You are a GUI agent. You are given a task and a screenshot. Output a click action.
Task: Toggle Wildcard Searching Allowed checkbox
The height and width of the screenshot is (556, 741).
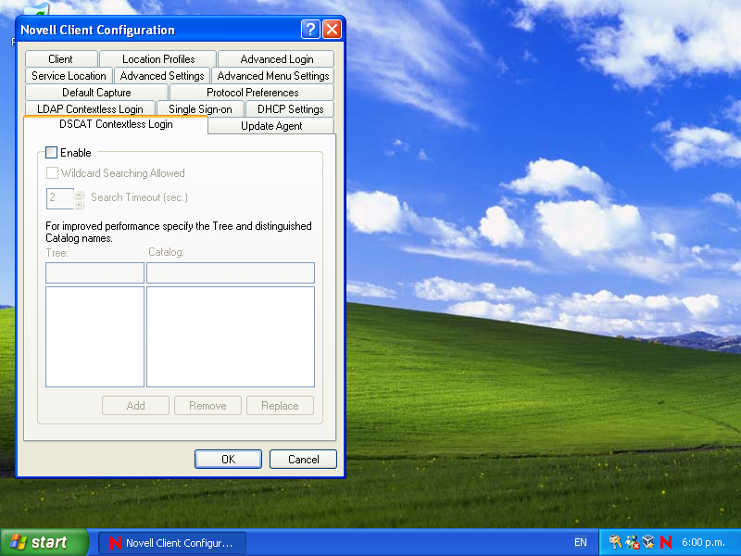tap(52, 173)
